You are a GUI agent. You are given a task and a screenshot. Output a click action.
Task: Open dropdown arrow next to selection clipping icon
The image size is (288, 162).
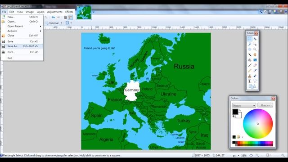(71, 23)
